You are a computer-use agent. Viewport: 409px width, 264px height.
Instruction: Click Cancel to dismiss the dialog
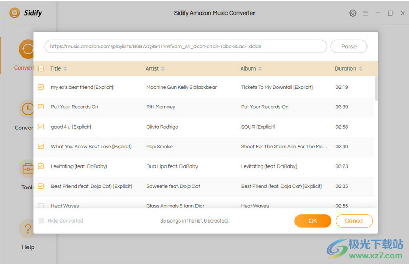[354, 221]
